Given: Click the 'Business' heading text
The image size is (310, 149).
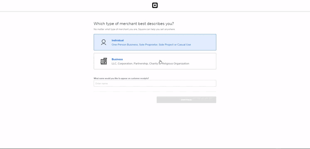Looking at the screenshot, I should pos(117,59).
